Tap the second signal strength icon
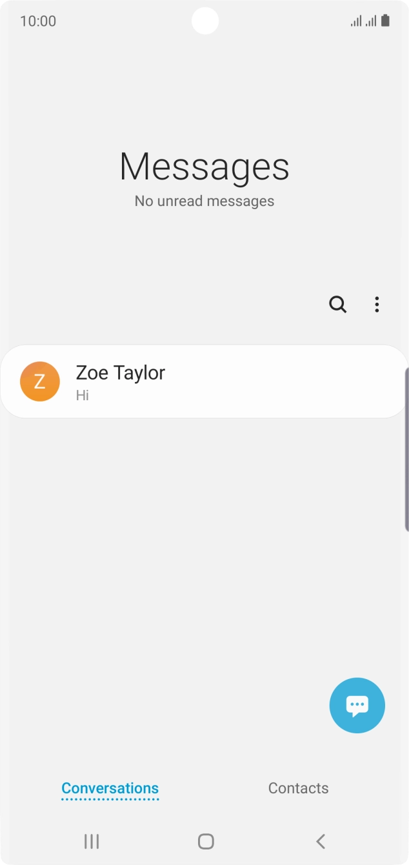Viewport: 409px width, 865px height. (371, 21)
